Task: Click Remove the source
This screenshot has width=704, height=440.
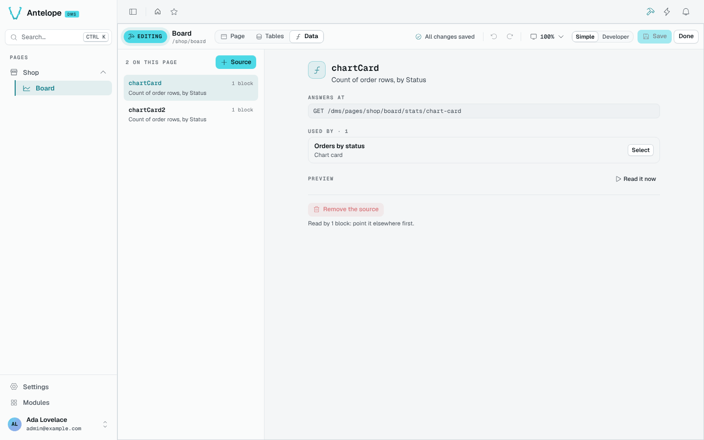Action: (346, 209)
